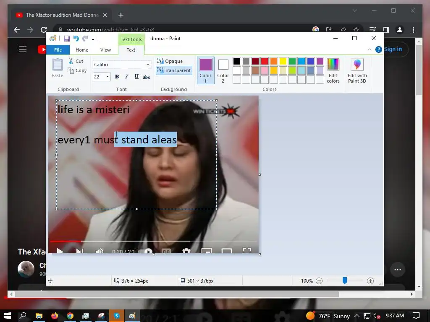
Task: Bookmark this page with the star icon
Action: (356, 30)
